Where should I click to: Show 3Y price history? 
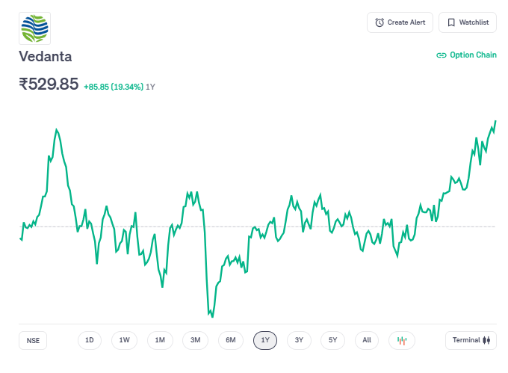pos(299,340)
